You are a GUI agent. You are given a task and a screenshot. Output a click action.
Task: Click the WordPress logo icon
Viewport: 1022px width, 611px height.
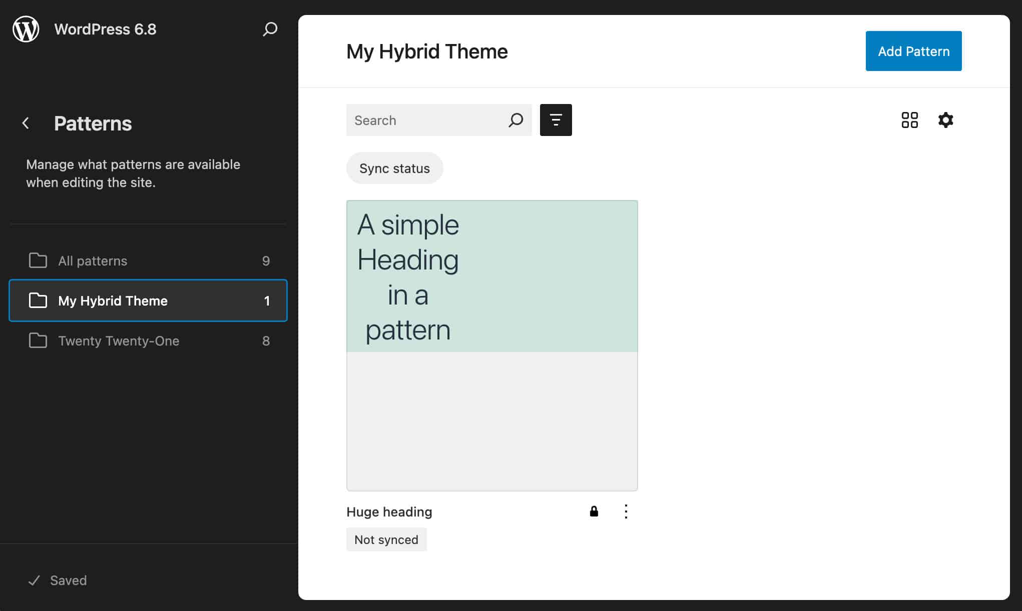click(26, 29)
